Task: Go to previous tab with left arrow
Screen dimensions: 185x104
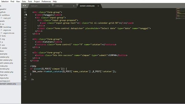Action: coord(23,5)
